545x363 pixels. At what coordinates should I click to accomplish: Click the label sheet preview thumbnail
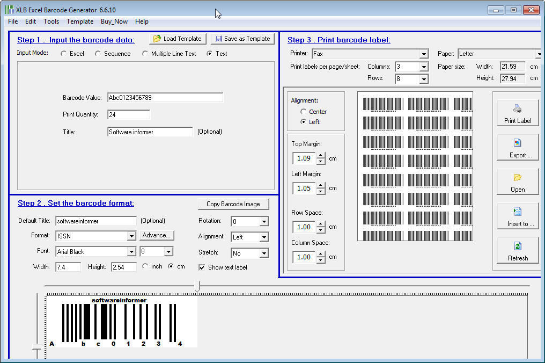415,166
